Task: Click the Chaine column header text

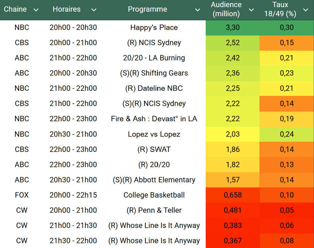Action: pos(15,10)
